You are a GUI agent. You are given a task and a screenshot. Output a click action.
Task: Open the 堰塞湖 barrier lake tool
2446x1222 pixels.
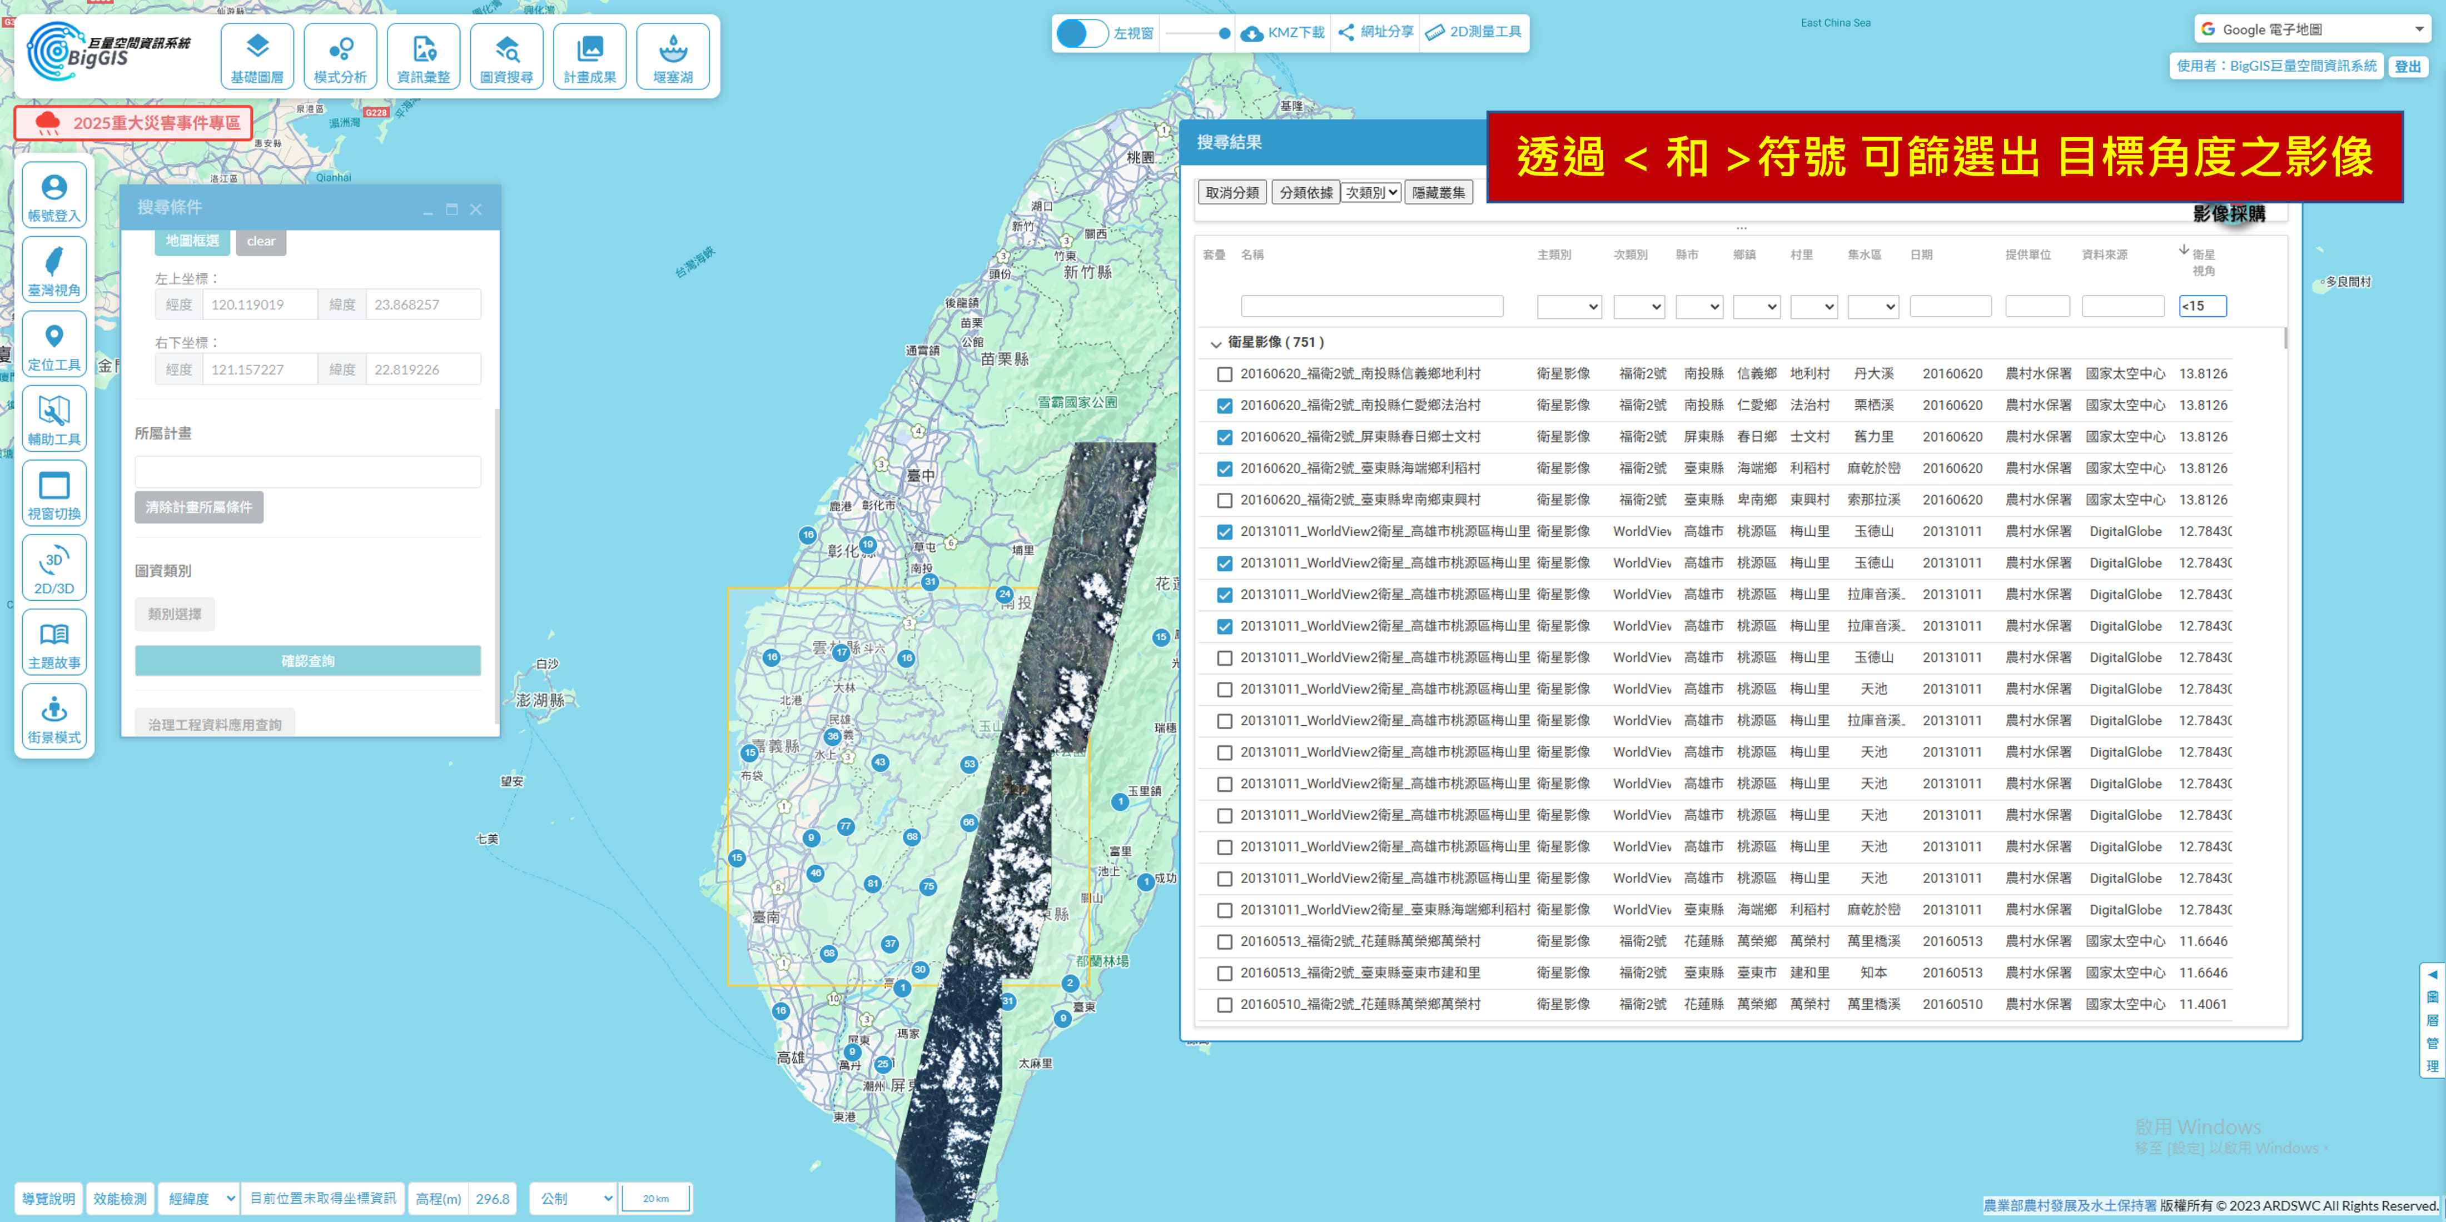pyautogui.click(x=672, y=56)
